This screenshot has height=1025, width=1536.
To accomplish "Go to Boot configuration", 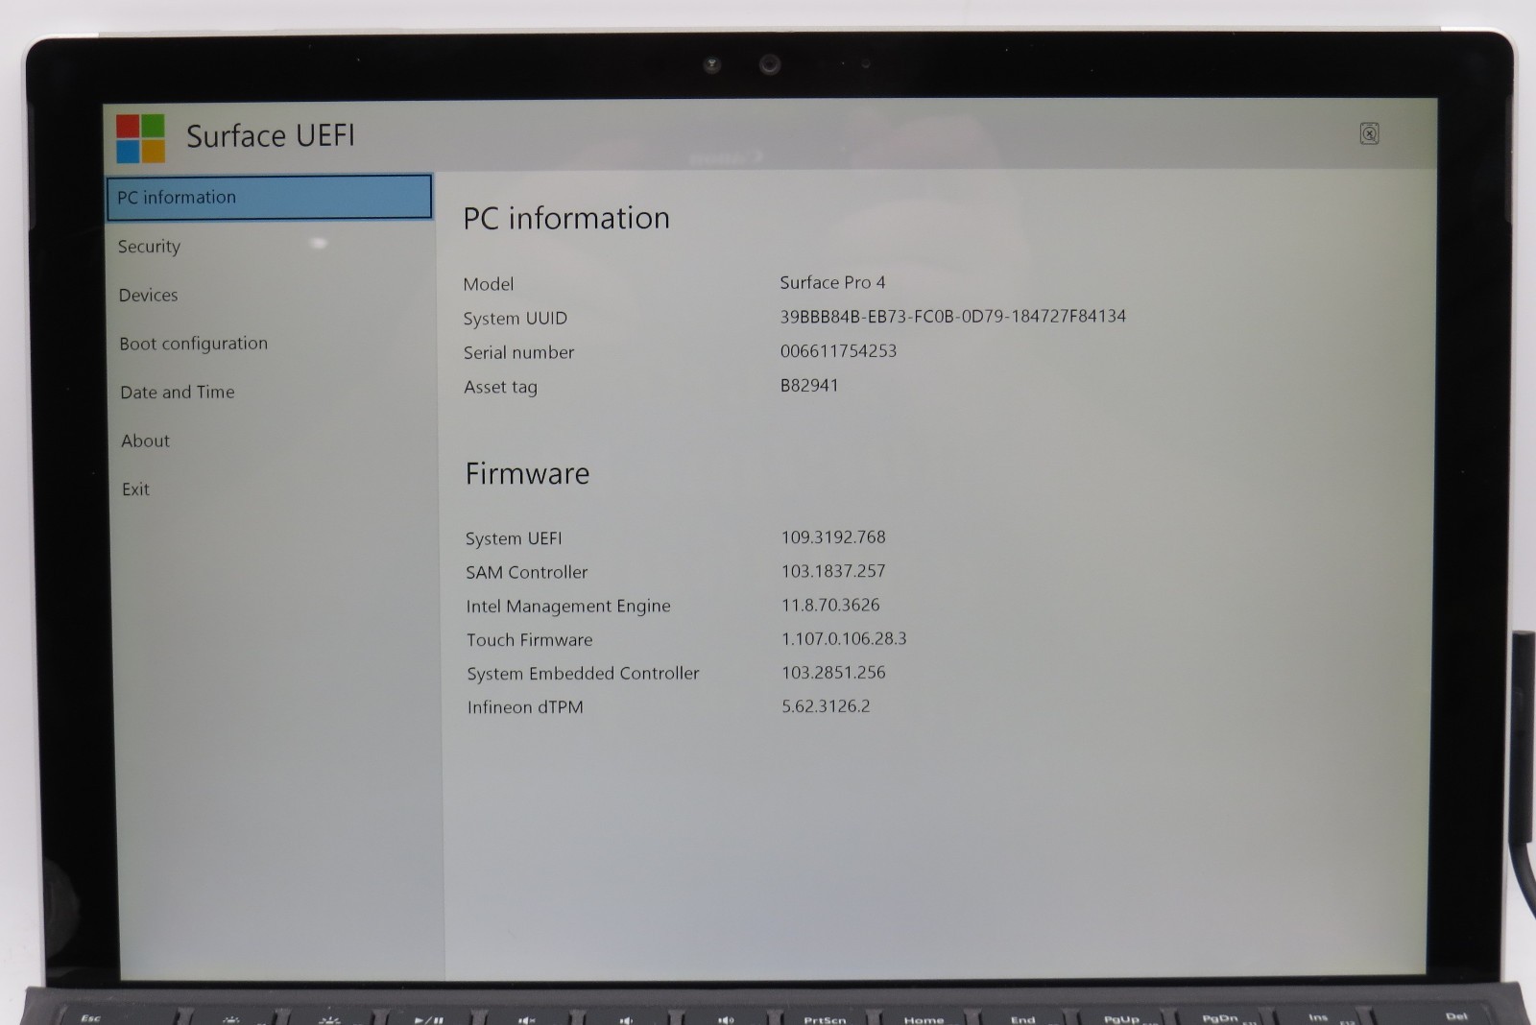I will coord(194,344).
